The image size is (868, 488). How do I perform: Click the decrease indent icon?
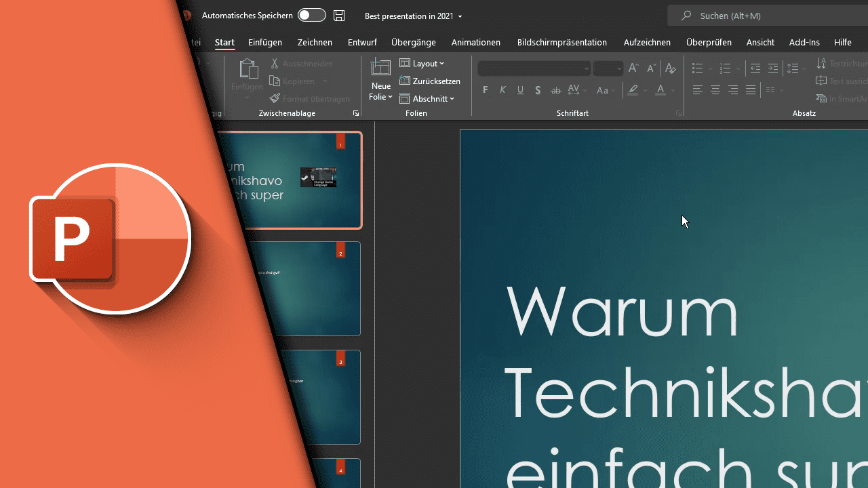(755, 68)
